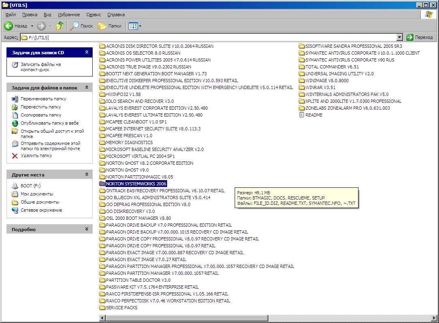Click the BOOT (F:) drive icon

(x=15, y=186)
